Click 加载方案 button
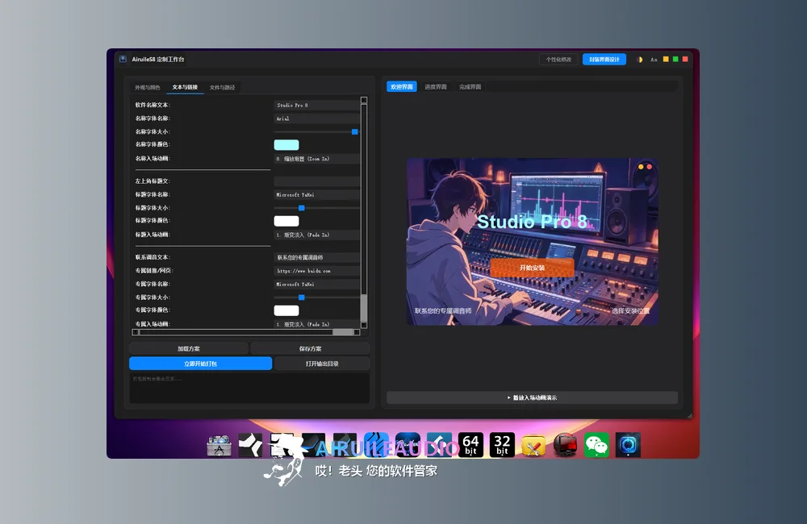The height and width of the screenshot is (524, 807). tap(188, 348)
